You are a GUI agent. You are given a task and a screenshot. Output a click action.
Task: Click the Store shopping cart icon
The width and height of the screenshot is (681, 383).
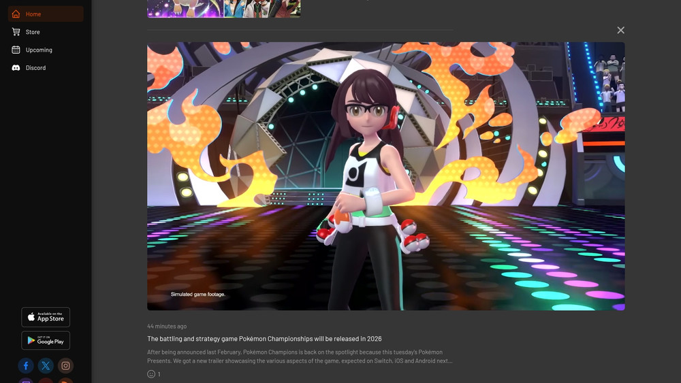point(16,32)
